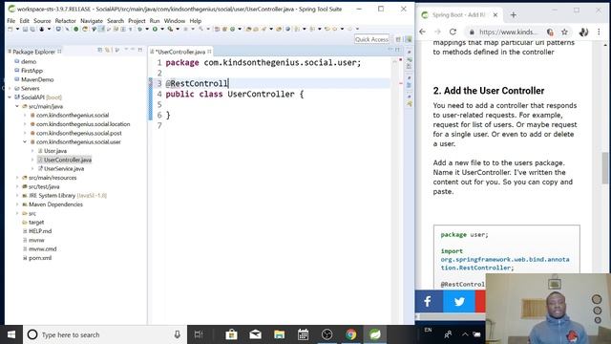Collapse com.kindsonthegenius.social.user package
Viewport: 611px width, 344px height.
pos(25,142)
